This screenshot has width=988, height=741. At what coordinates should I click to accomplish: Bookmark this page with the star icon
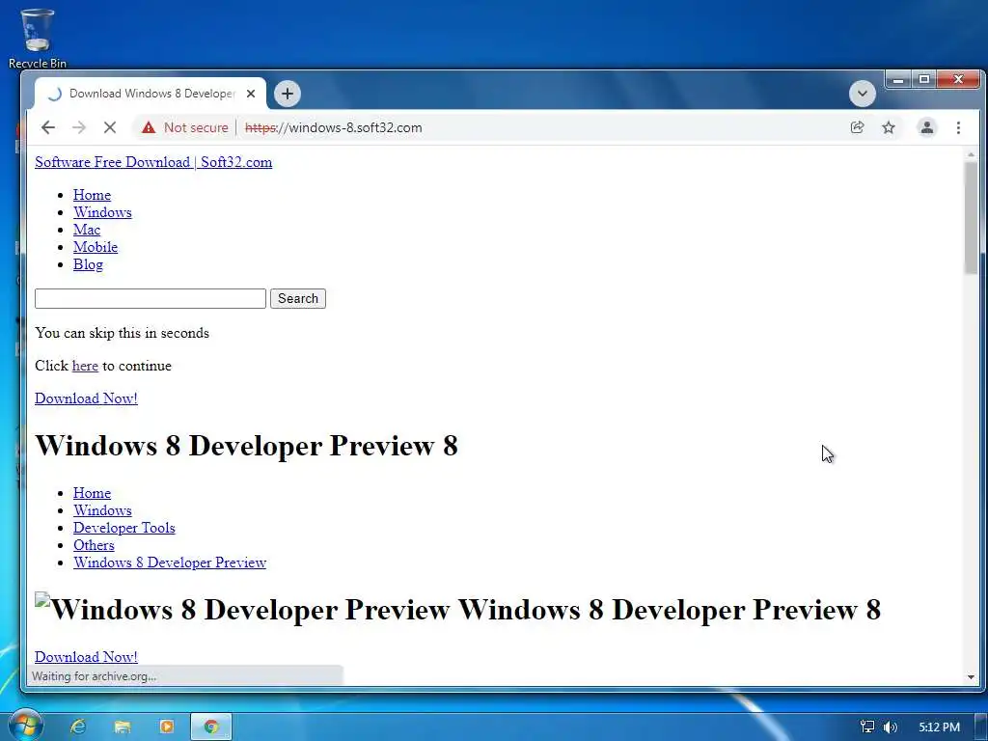[889, 127]
